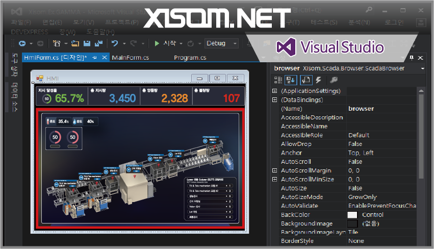This screenshot has height=249, width=434.
Task: Open the 분석(N) menu
Action: coord(359,22)
